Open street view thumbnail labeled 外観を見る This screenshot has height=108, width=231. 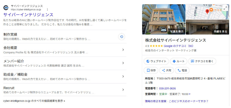click(207, 27)
